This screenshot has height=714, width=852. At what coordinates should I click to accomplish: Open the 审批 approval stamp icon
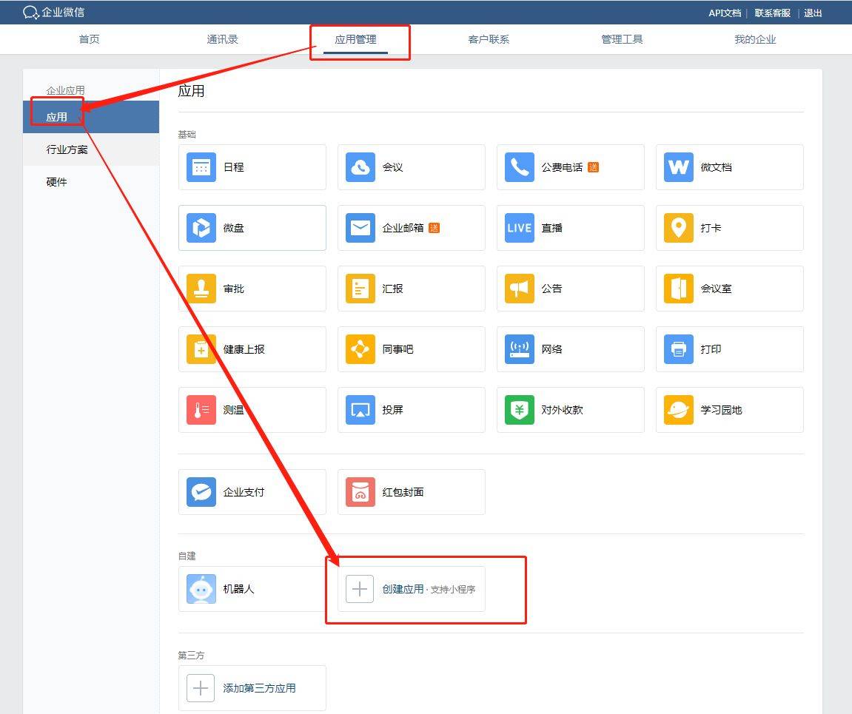(x=201, y=289)
